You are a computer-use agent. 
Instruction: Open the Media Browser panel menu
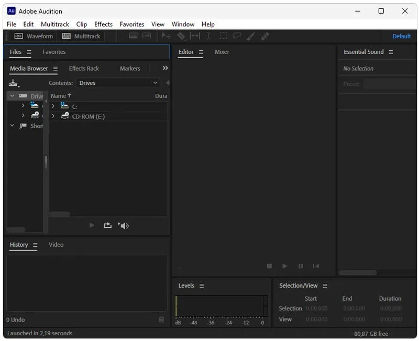point(56,69)
